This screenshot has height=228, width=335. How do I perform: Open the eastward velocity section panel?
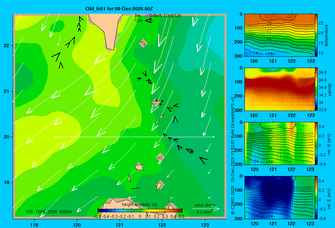point(280,197)
